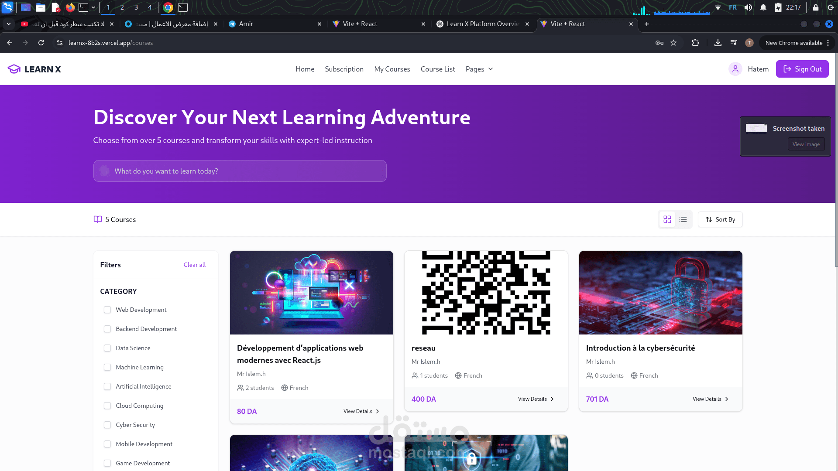Go to Home nav item

[x=305, y=69]
